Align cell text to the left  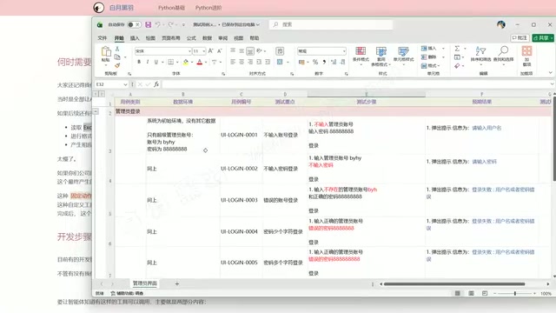(x=233, y=62)
